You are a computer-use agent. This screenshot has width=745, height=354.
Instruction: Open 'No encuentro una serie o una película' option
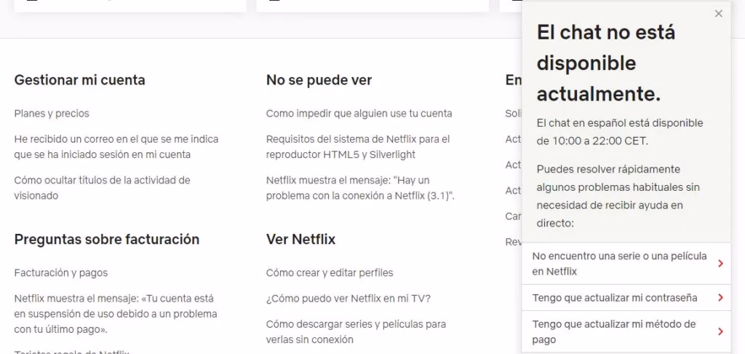[x=626, y=264]
